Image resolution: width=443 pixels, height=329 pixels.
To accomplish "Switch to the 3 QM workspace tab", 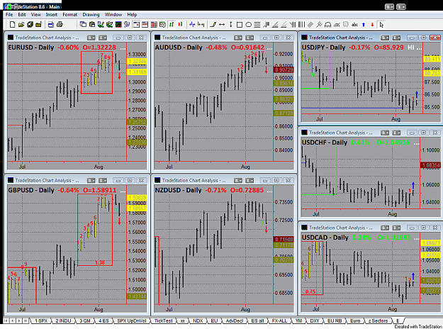I will 85,320.
